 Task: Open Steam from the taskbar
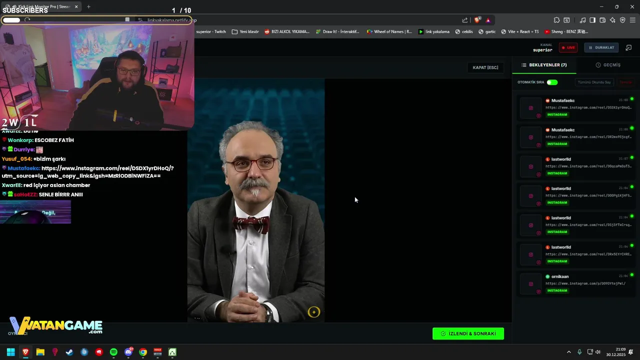tap(69, 352)
